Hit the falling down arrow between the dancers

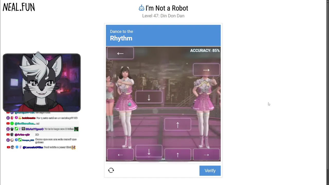[x=149, y=97]
